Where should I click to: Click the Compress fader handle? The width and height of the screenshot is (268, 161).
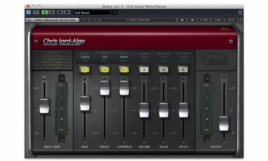pos(124,88)
